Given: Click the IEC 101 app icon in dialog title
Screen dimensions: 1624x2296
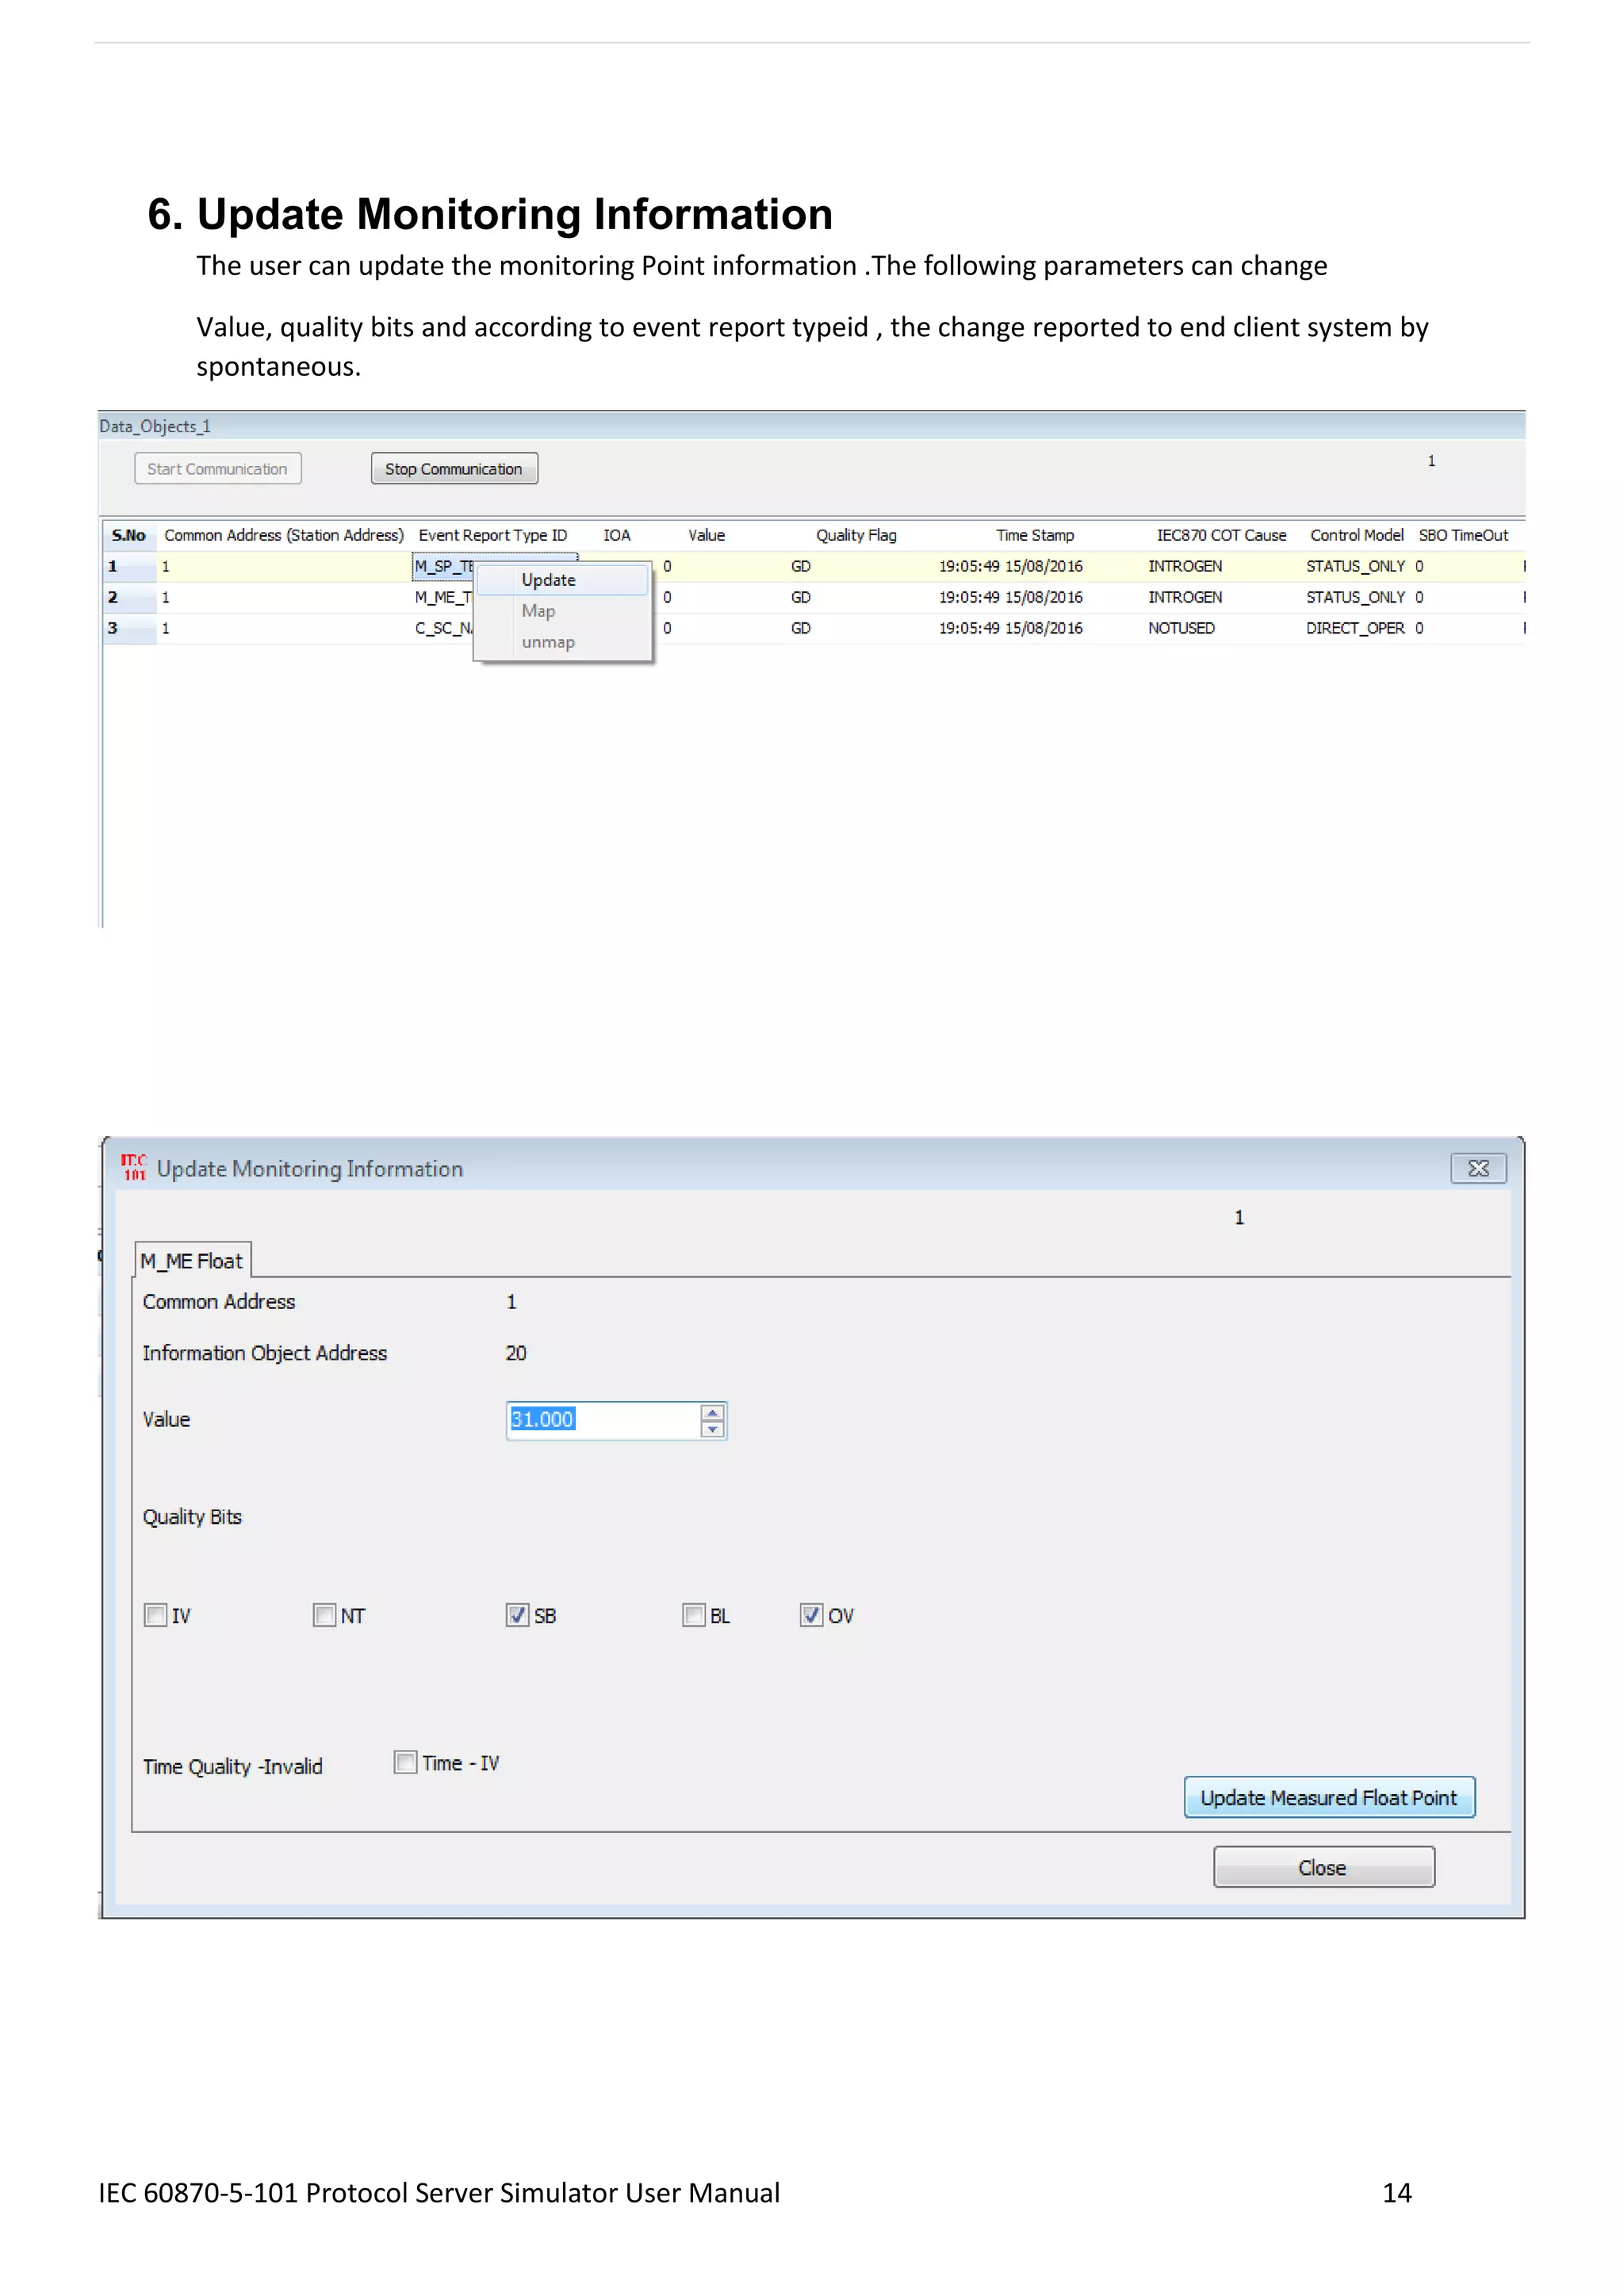Looking at the screenshot, I should coord(133,1166).
